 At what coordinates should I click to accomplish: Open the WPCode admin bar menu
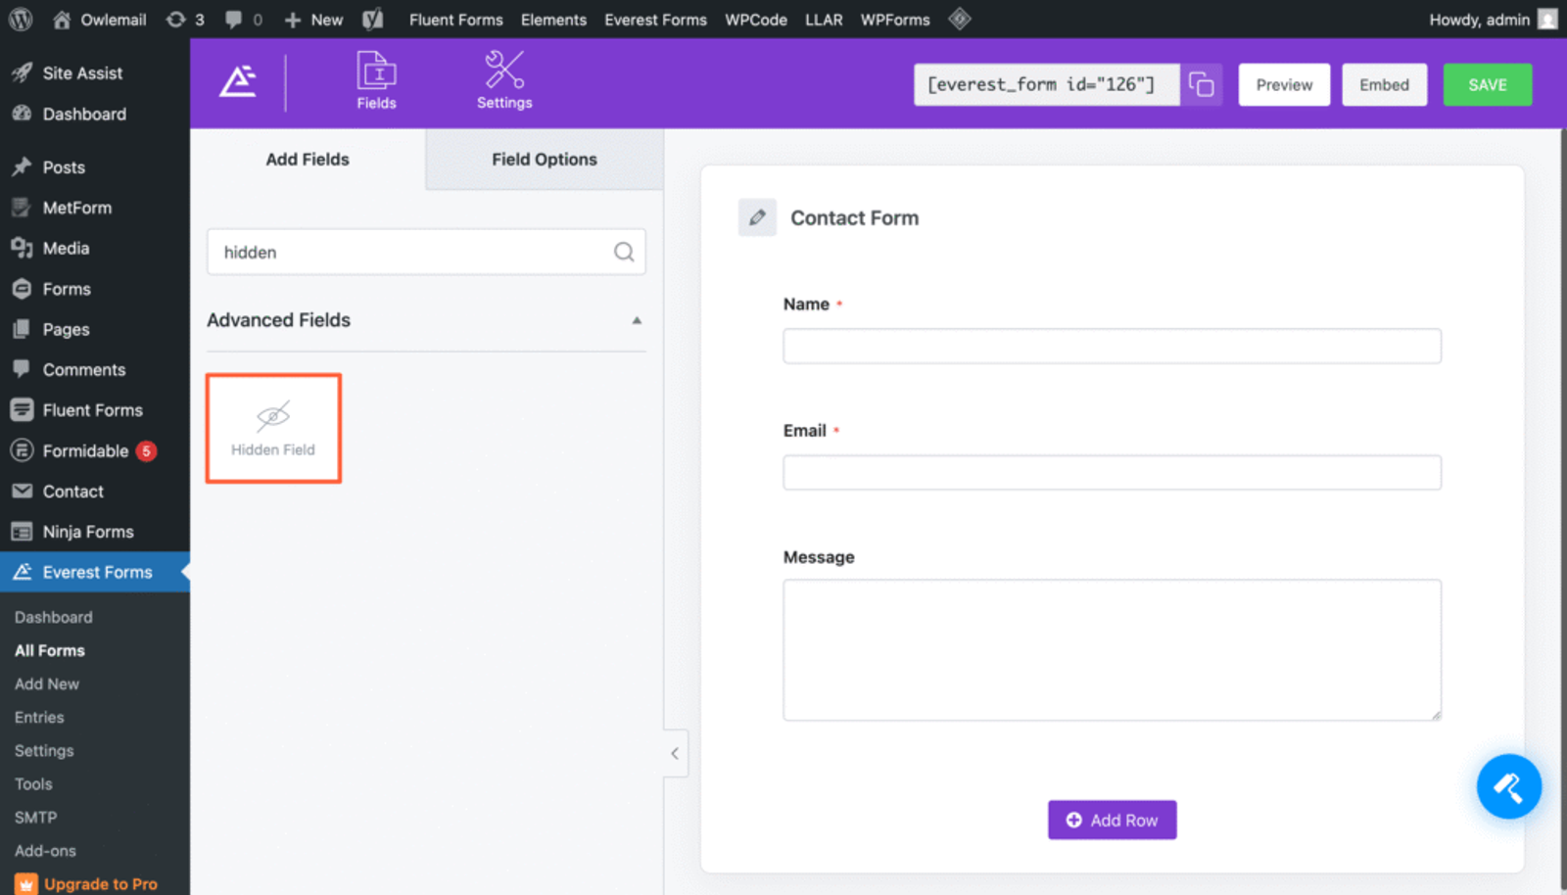coord(755,20)
